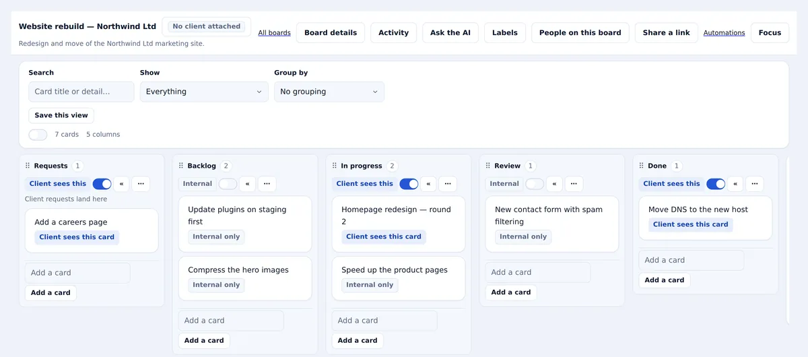This screenshot has width=808, height=357.
Task: Focus the Add a card field in Backlog
Action: point(231,321)
